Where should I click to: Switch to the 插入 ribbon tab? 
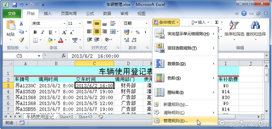[48, 14]
